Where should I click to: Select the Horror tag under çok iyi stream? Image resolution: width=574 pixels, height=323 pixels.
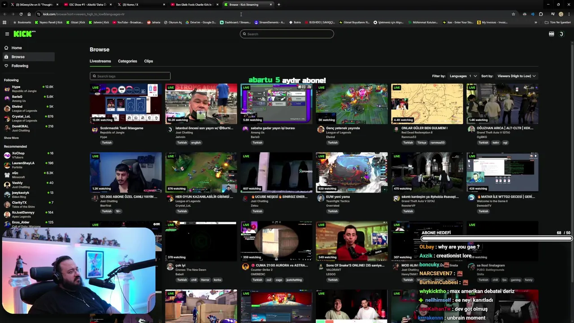pos(205,280)
